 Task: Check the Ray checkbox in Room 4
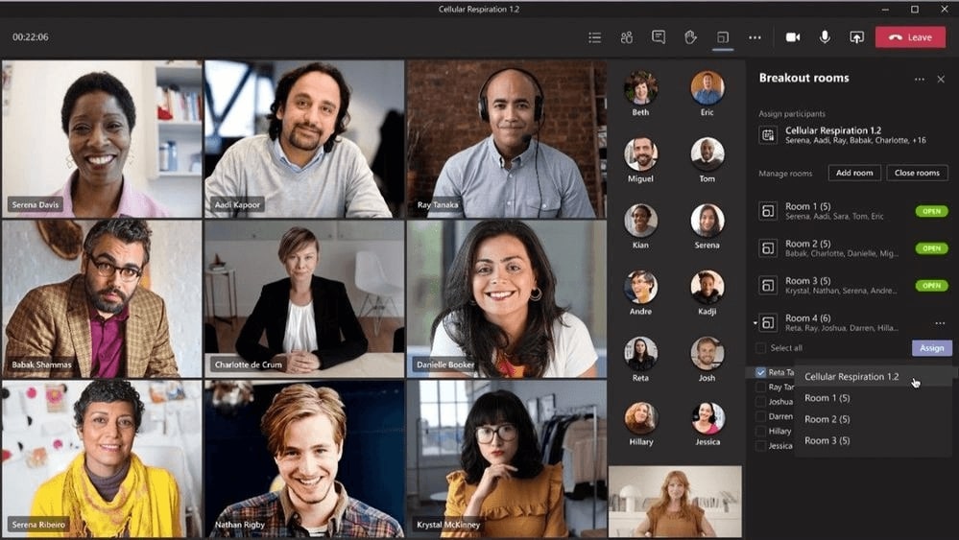click(760, 387)
